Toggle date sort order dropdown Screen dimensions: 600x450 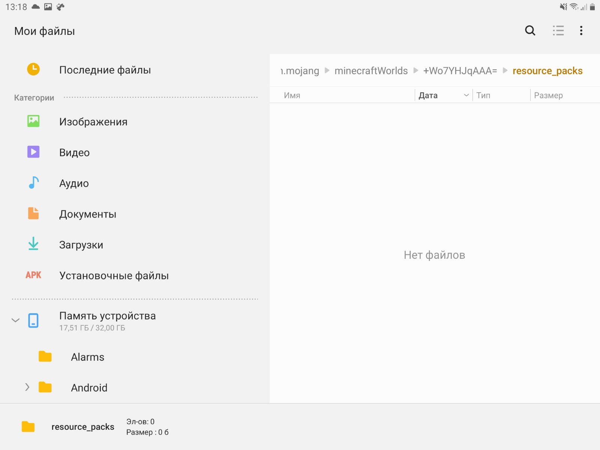coord(466,95)
